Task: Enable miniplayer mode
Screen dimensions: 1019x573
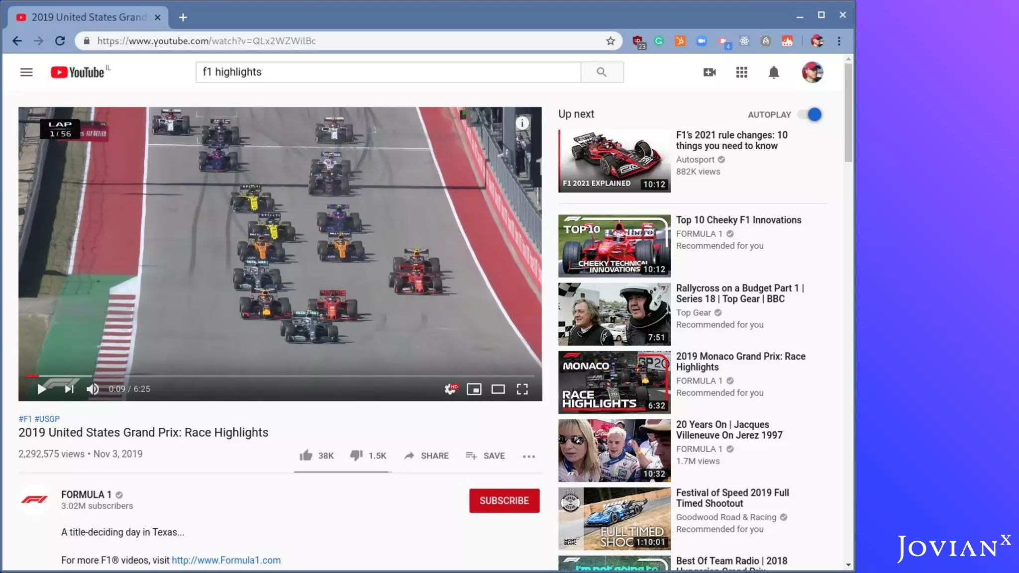Action: coord(474,389)
